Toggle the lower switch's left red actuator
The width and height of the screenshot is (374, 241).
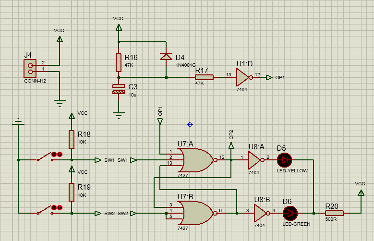point(54,207)
